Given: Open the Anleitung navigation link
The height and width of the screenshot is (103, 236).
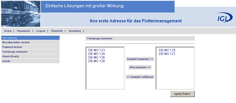Looking at the screenshot, I should point(75,31).
